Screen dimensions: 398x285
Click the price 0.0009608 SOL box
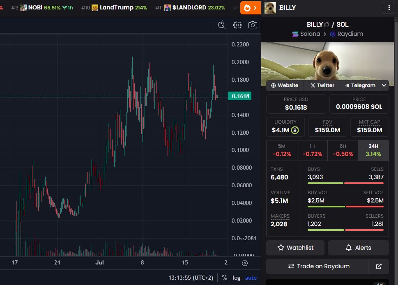tap(359, 104)
